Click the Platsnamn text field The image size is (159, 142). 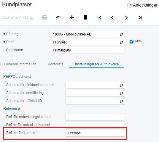[88, 50]
